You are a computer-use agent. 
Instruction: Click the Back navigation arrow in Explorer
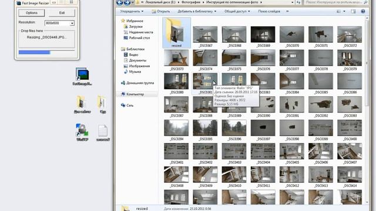[119, 2]
